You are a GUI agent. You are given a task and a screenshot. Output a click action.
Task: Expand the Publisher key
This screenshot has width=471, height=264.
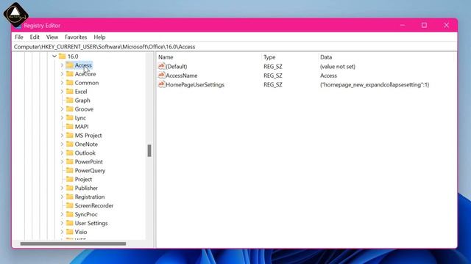click(x=62, y=188)
